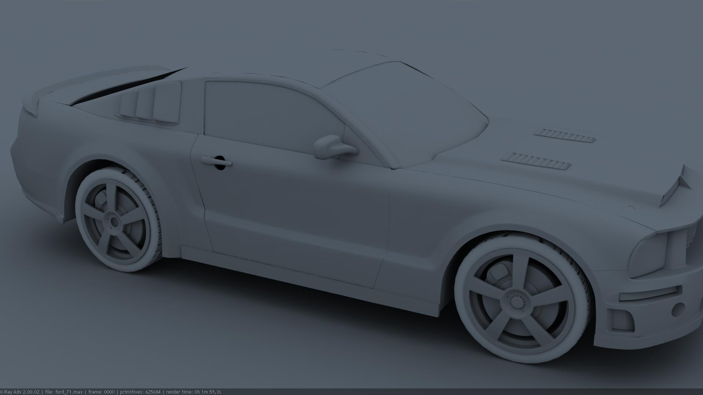
Task: Click the V-Ray Adv 2.00.02 version text
Action: 20,392
